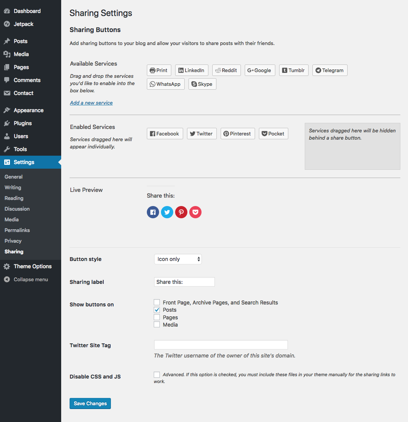Uncheck the Posts checkbox
This screenshot has height=422, width=408.
pyautogui.click(x=157, y=310)
